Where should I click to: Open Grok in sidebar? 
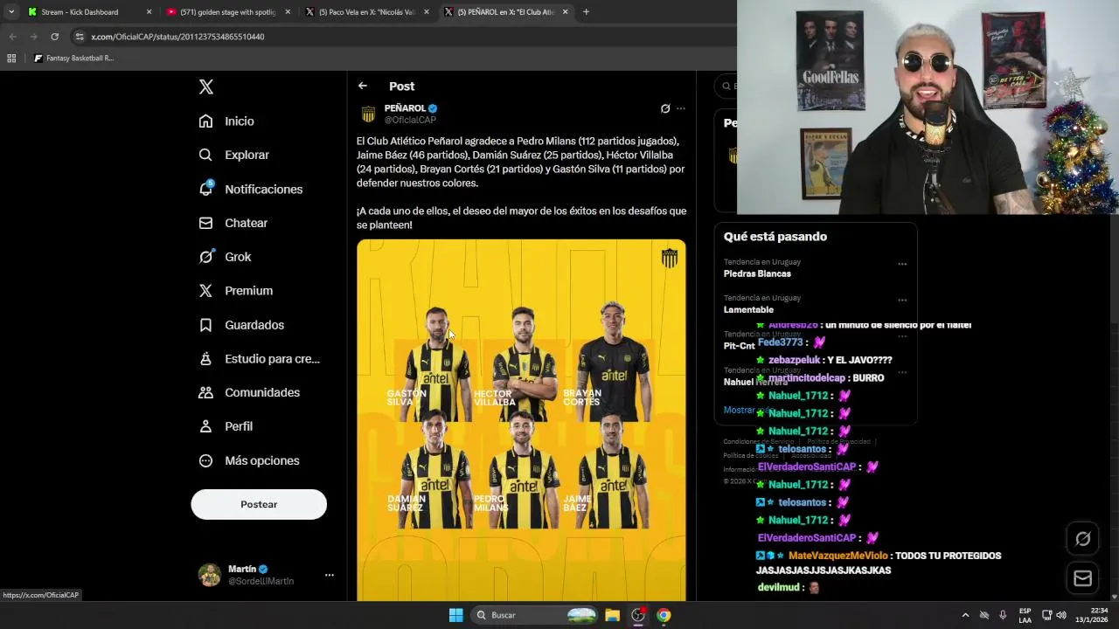[x=225, y=257]
